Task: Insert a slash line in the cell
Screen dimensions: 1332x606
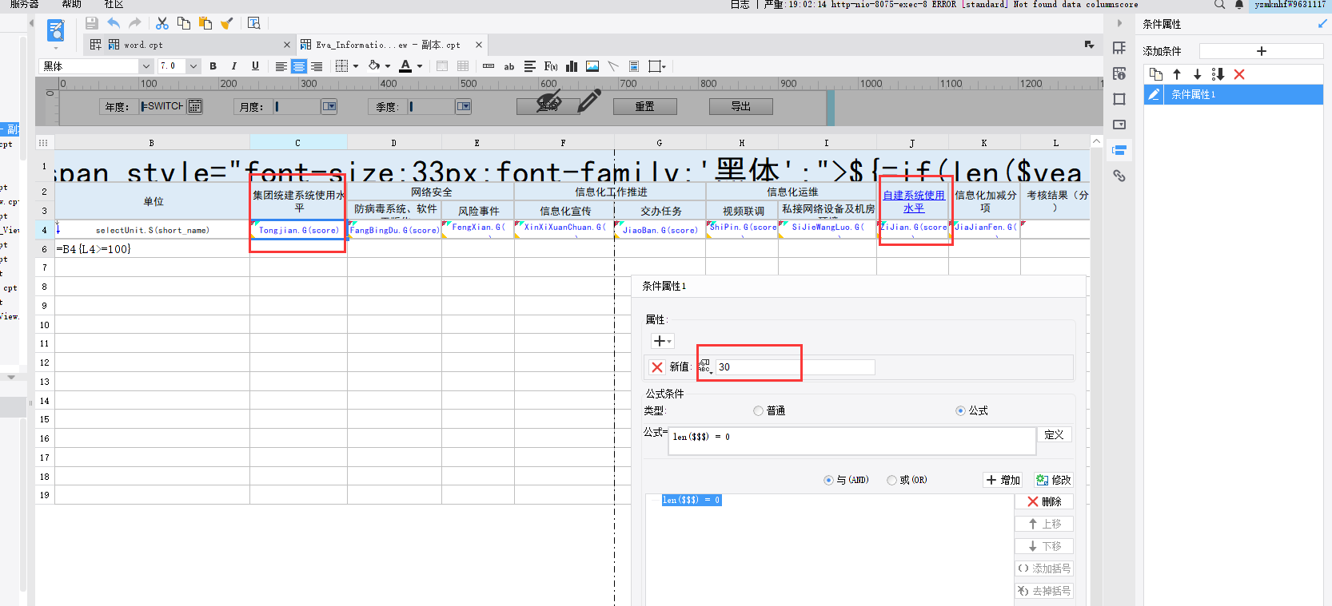Action: click(x=613, y=66)
